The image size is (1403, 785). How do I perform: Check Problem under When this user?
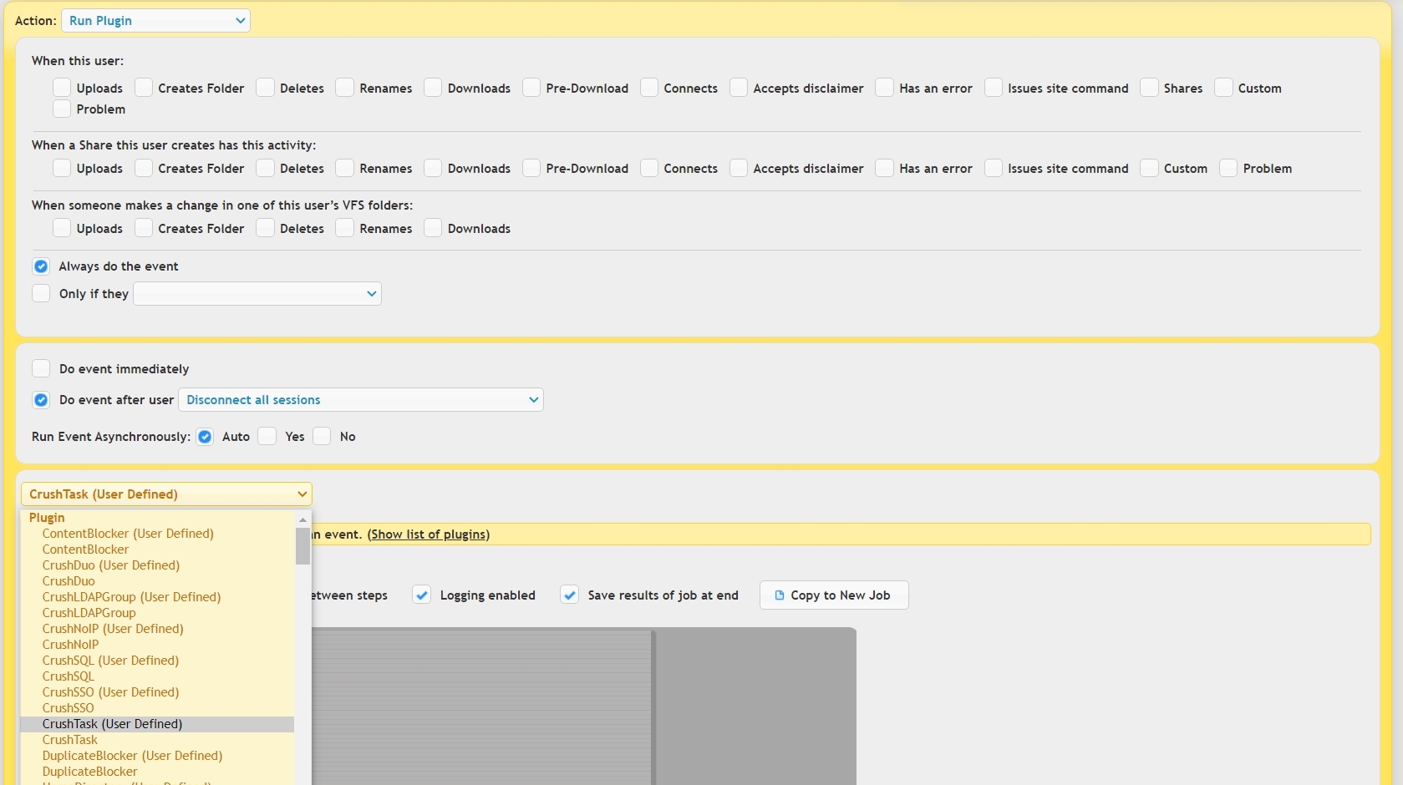tap(62, 109)
